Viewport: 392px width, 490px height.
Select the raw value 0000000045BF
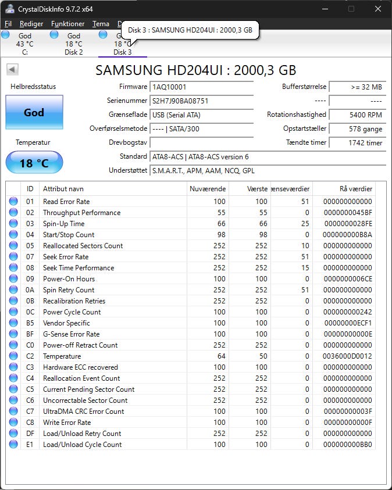point(348,213)
